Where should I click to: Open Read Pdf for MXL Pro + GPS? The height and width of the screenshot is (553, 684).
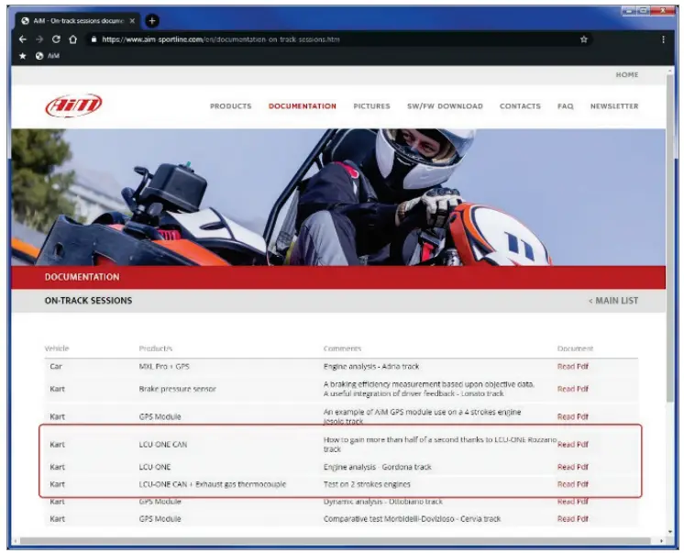pos(573,367)
